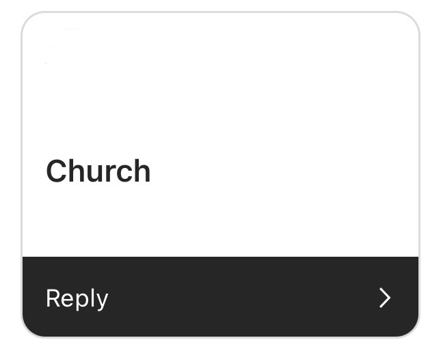
Task: Click the greater-than symbol in the dark bar
Action: click(385, 298)
